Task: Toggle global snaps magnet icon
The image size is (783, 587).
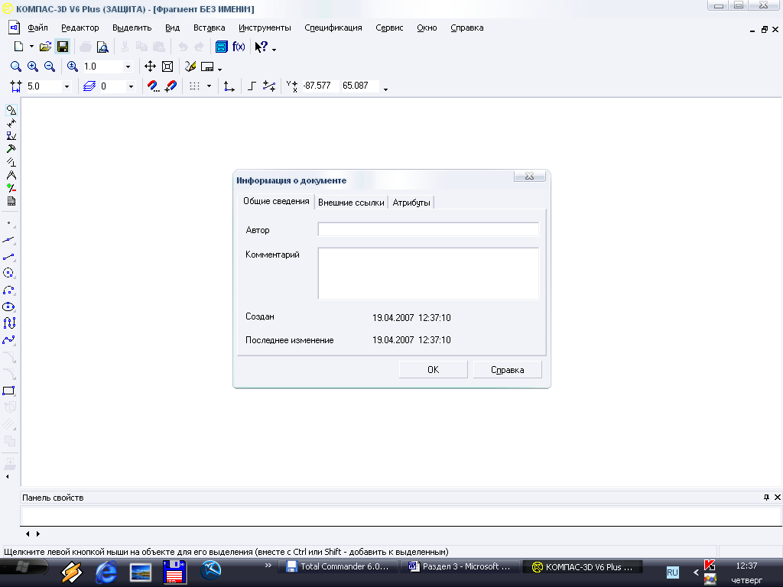Action: 153,86
